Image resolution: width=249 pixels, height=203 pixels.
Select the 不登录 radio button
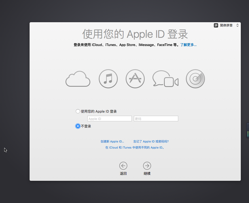point(78,126)
